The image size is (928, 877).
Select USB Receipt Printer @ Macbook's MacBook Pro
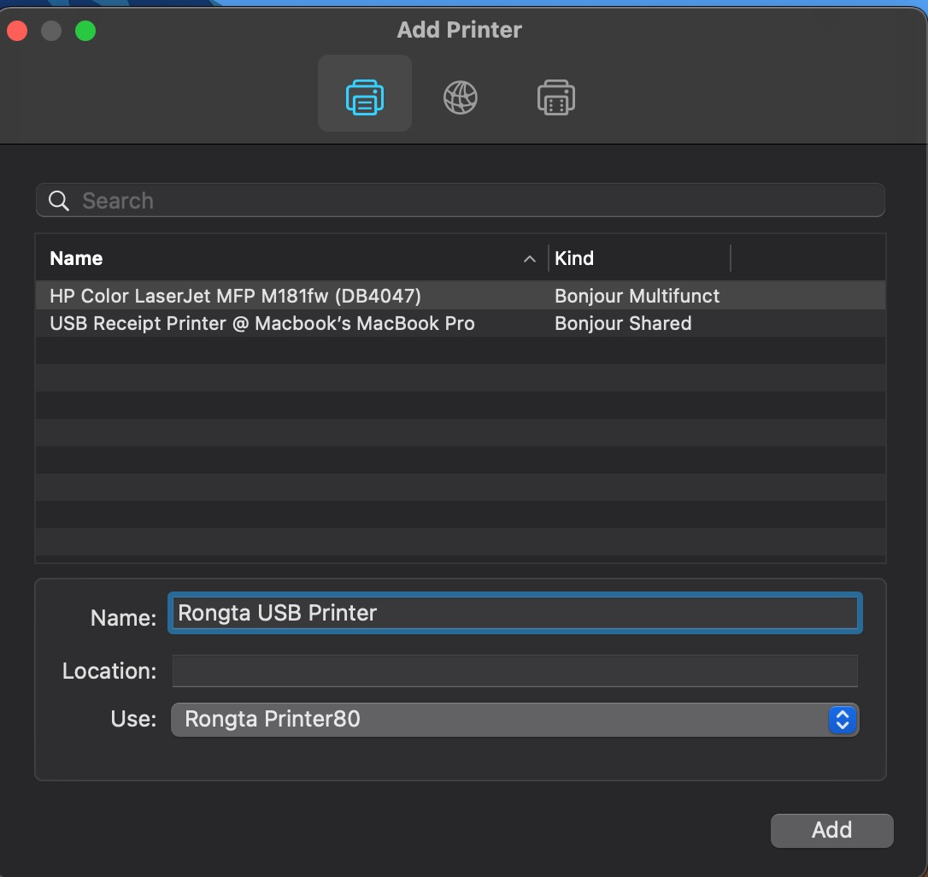(461, 323)
